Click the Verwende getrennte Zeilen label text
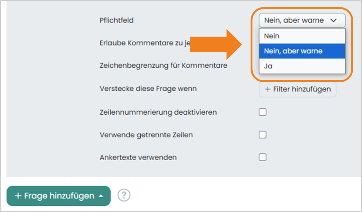362x212 pixels. click(x=146, y=135)
